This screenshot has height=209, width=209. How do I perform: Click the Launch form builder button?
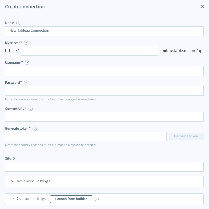tap(71, 199)
